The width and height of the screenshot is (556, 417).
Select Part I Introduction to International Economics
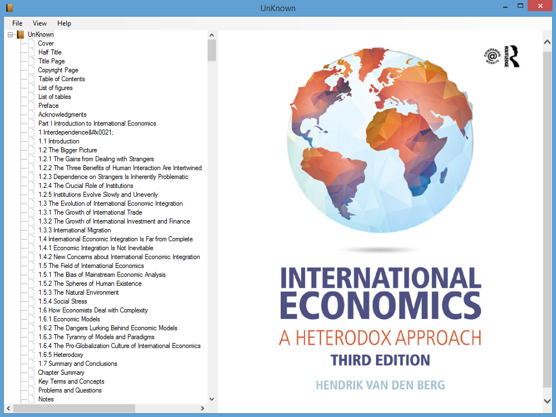point(97,123)
